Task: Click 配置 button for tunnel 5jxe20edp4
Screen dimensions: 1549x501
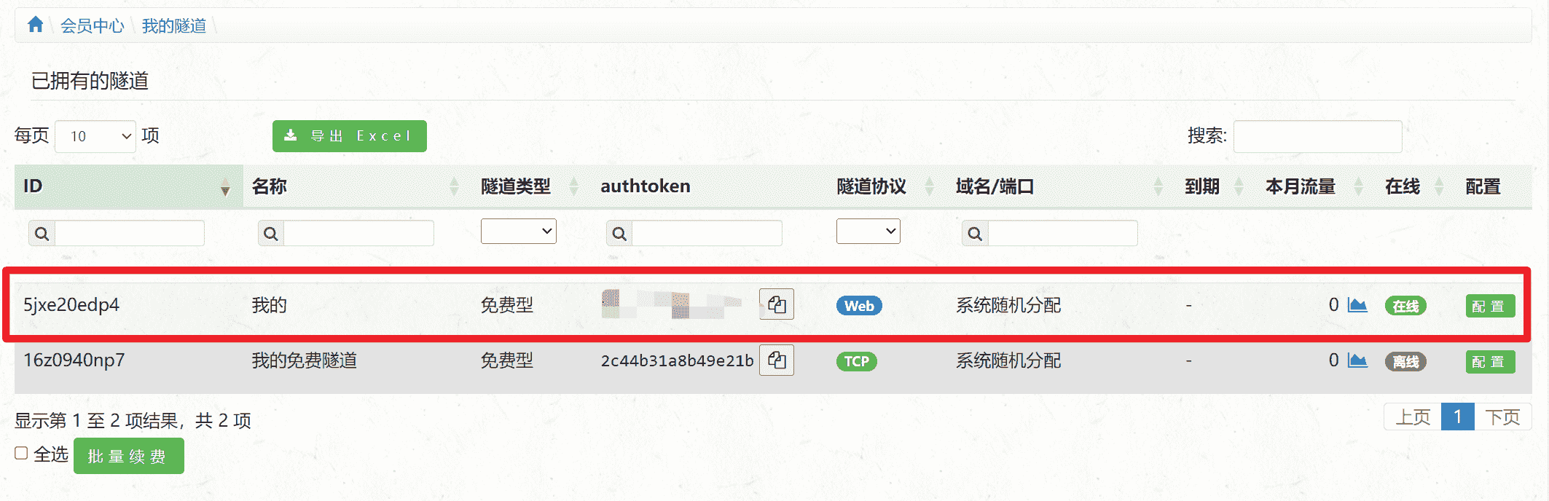Action: click(1489, 306)
